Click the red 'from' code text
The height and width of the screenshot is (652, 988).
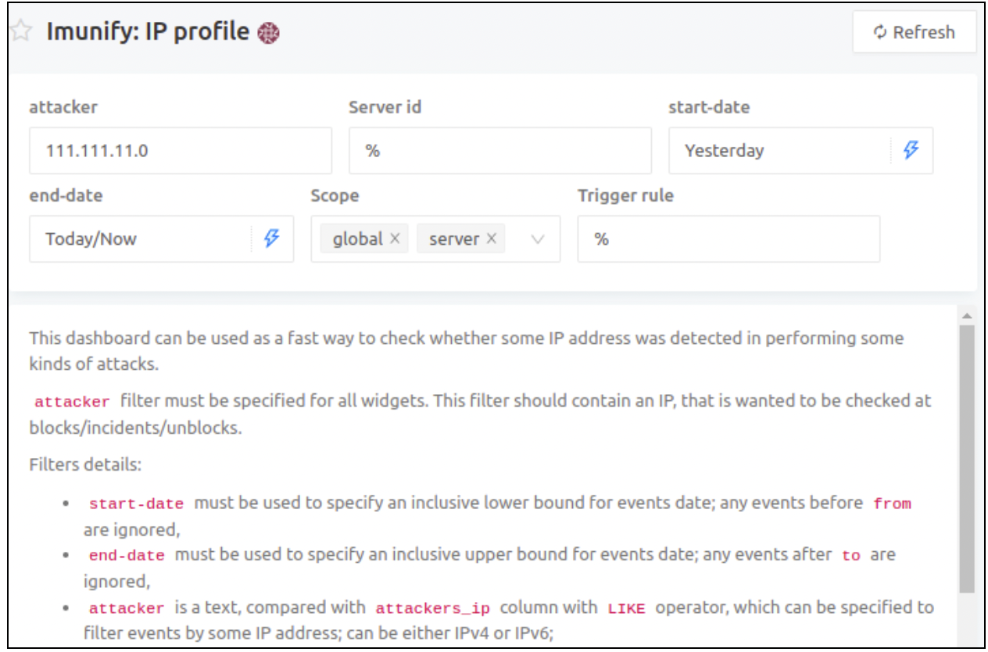tap(892, 503)
